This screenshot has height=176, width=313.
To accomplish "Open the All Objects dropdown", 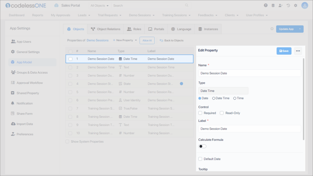I will 99,5.
